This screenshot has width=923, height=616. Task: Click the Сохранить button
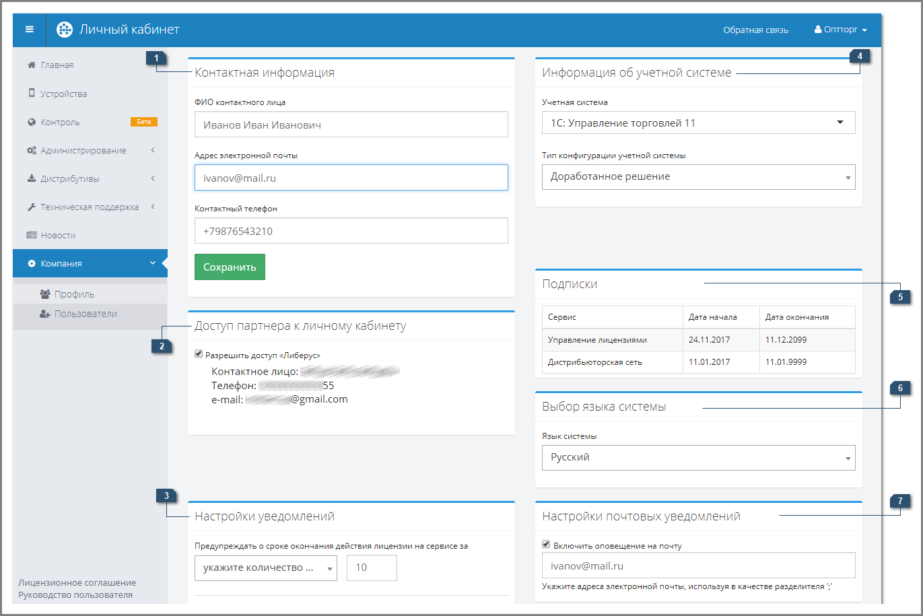(230, 267)
